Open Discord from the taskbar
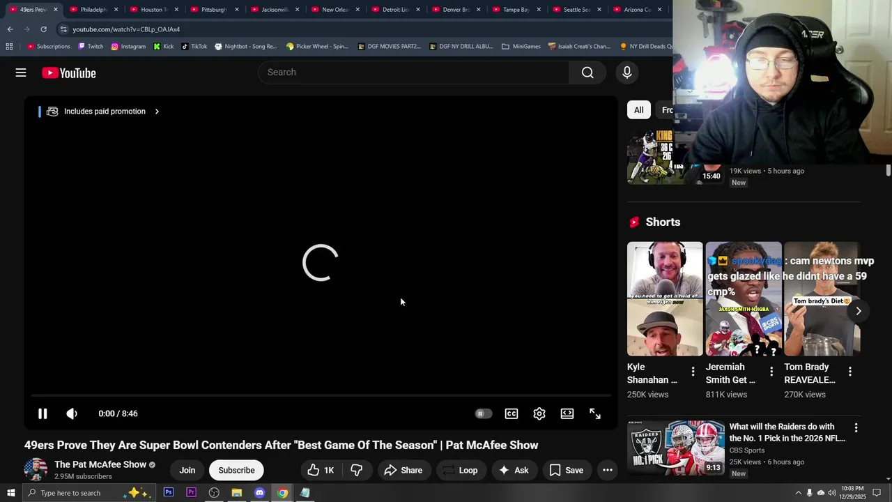 click(259, 493)
